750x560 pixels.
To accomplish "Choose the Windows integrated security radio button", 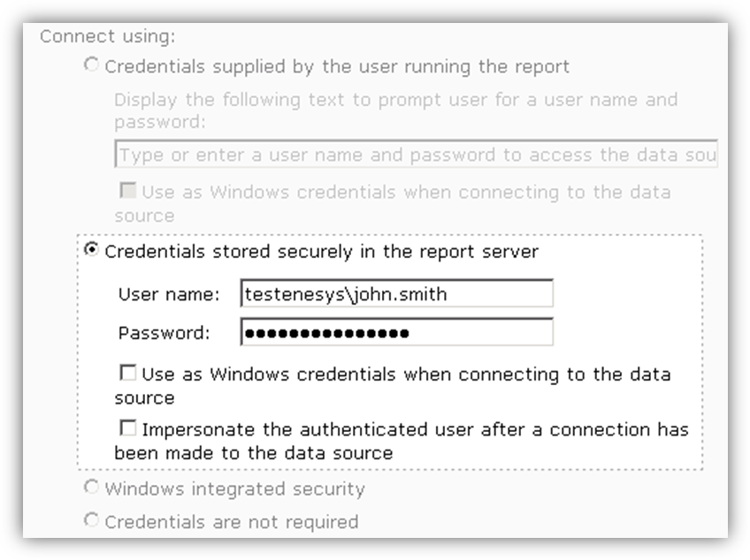I will point(91,488).
